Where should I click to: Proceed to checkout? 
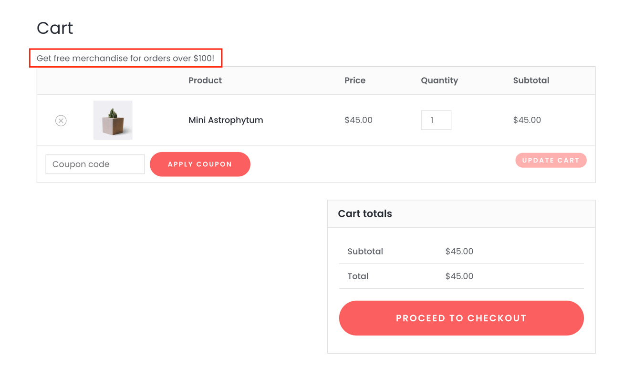point(461,318)
